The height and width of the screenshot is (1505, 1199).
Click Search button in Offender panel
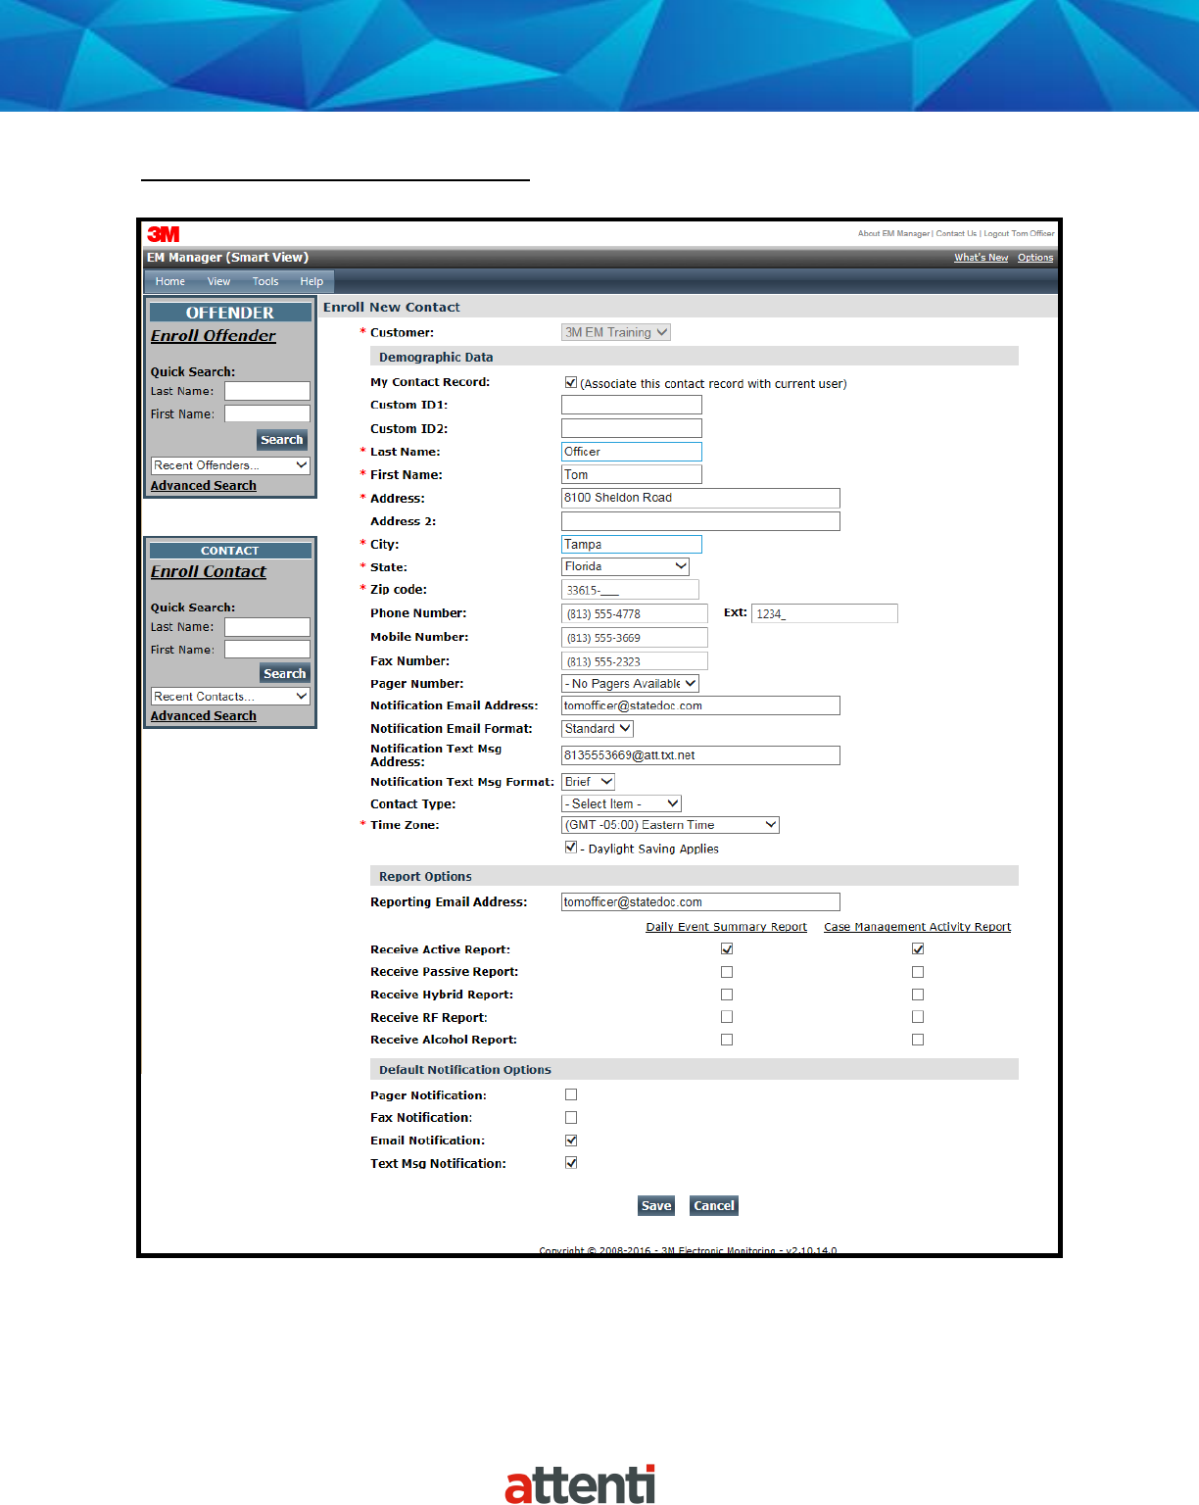pyautogui.click(x=282, y=440)
